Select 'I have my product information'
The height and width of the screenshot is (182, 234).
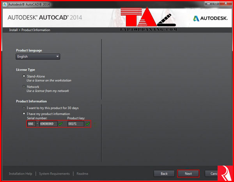pyautogui.click(x=24, y=113)
